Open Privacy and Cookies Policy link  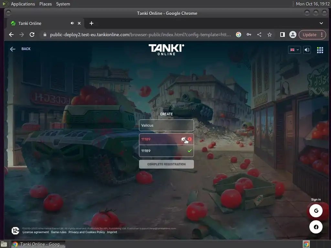coord(87,232)
